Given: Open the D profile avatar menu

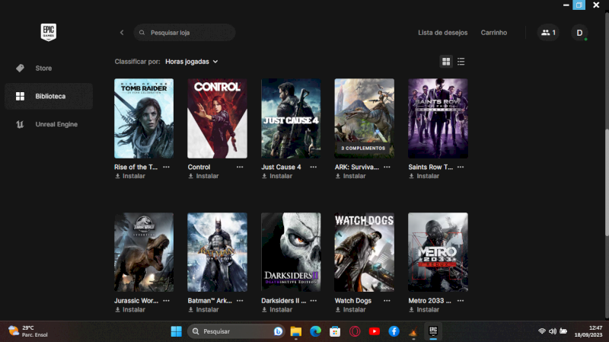Looking at the screenshot, I should tap(579, 33).
